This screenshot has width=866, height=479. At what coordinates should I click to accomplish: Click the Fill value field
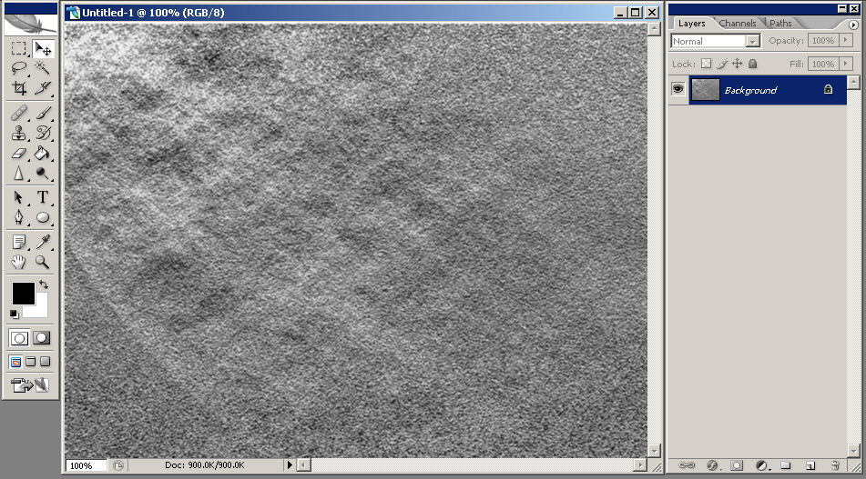823,64
